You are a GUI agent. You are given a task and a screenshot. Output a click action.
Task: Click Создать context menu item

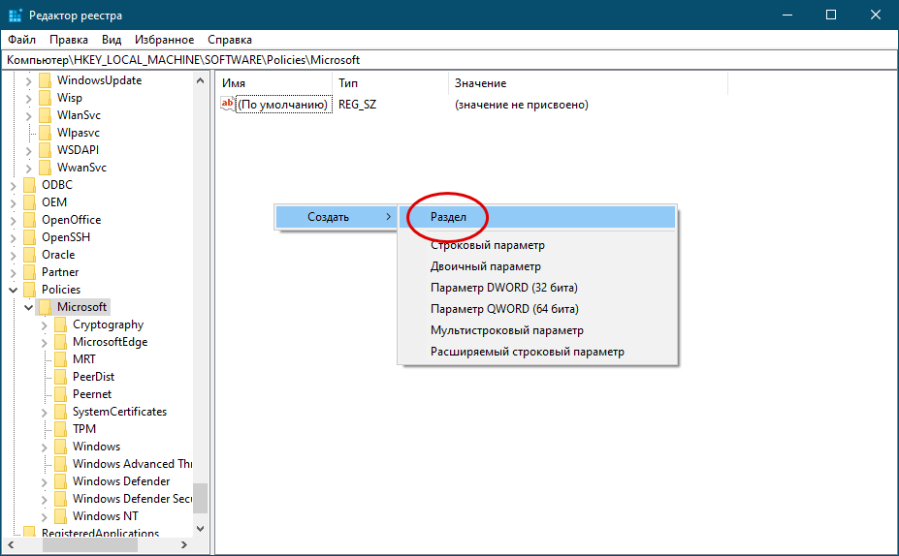click(x=337, y=217)
